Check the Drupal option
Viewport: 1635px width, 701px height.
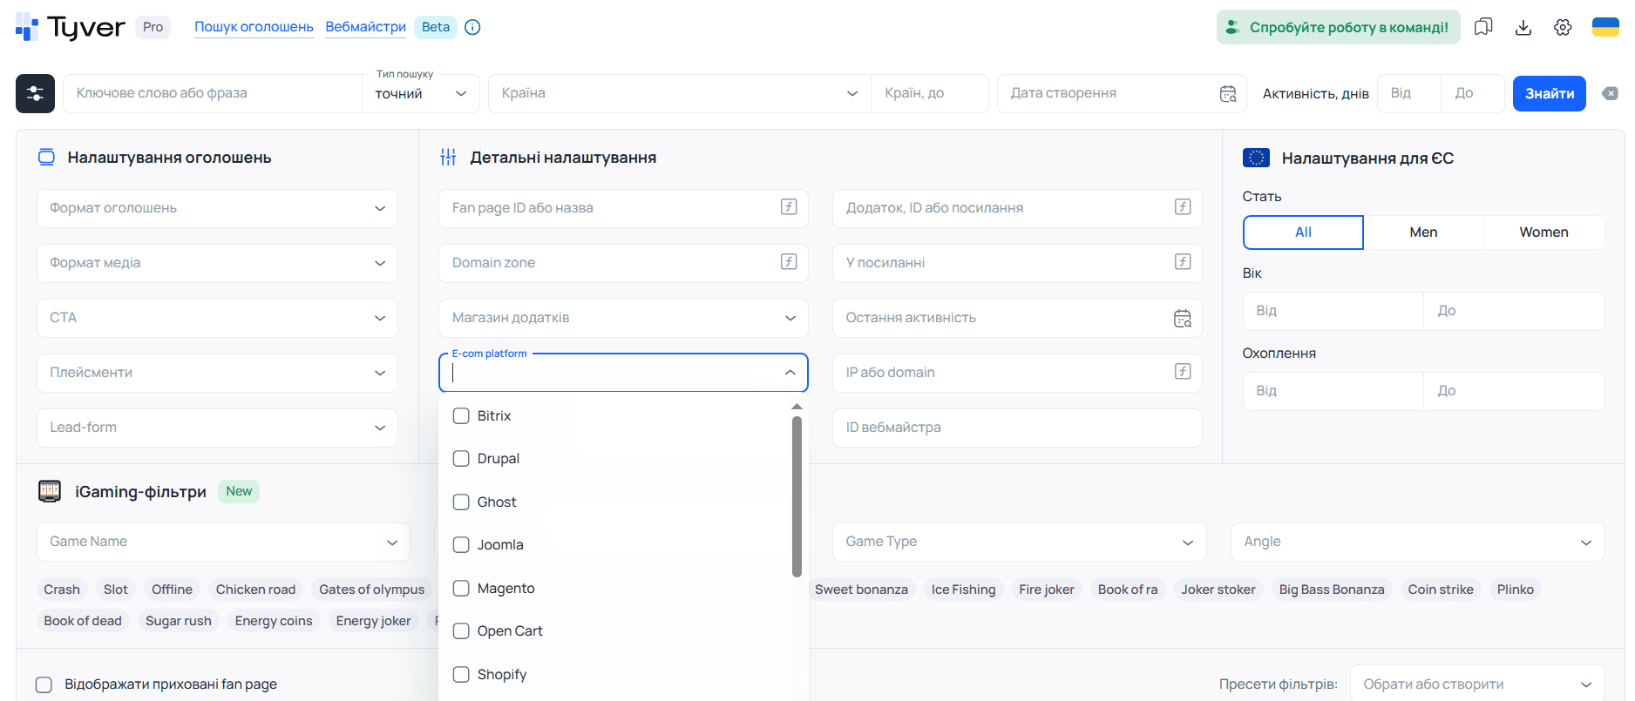click(461, 459)
